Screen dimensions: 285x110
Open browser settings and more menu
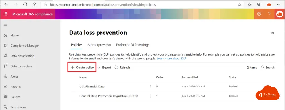pyautogui.click(x=279, y=4)
